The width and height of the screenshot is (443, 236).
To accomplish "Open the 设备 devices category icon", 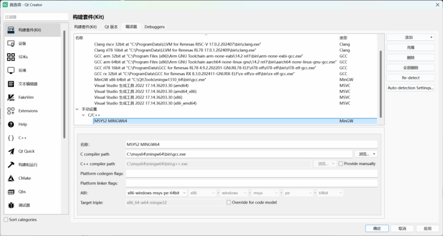I will click(11, 43).
